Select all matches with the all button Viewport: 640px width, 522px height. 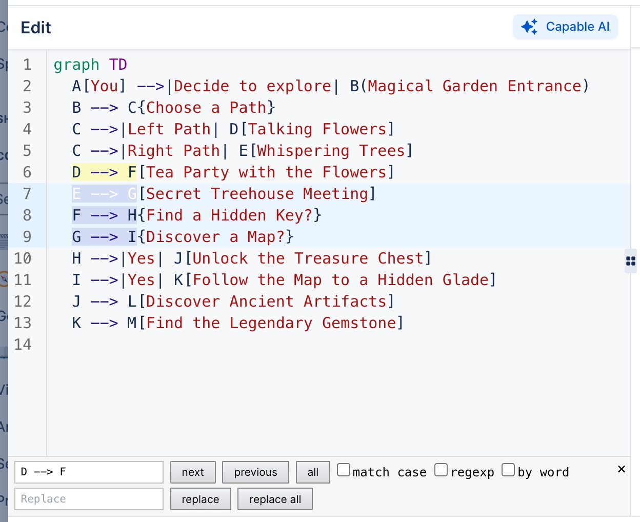(312, 472)
